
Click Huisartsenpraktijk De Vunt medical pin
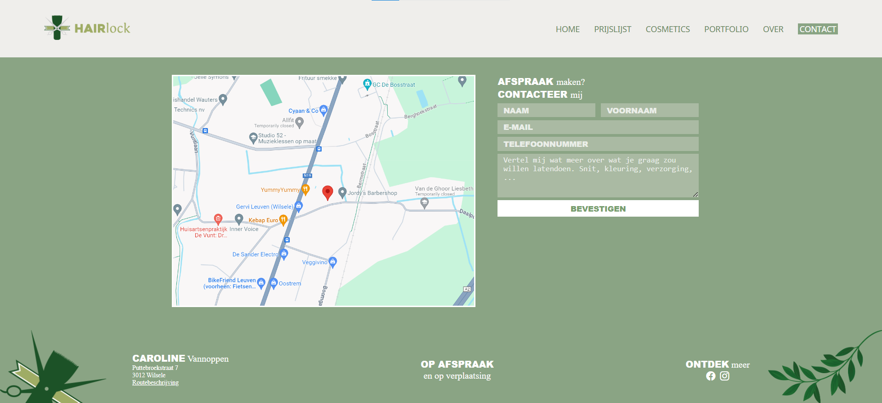tap(218, 219)
